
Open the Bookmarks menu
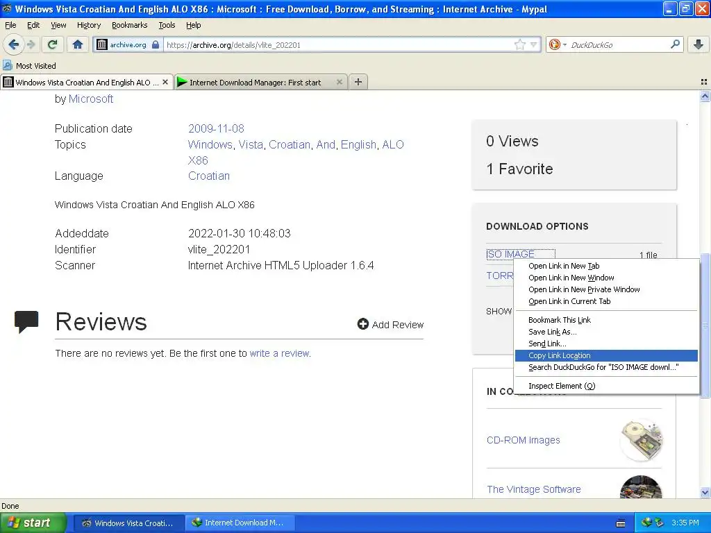click(x=129, y=25)
